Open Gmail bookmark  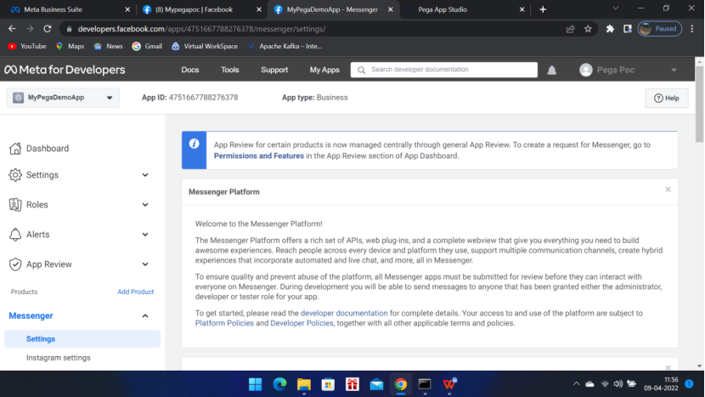[147, 46]
